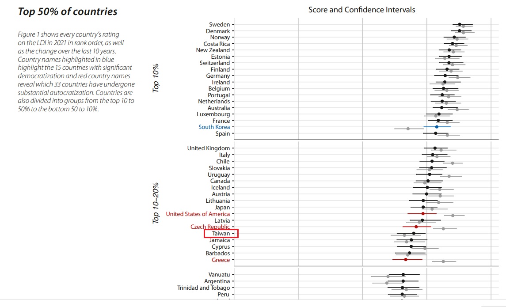Click South Korea's blue data point
This screenshot has height=307, width=506.
click(437, 127)
